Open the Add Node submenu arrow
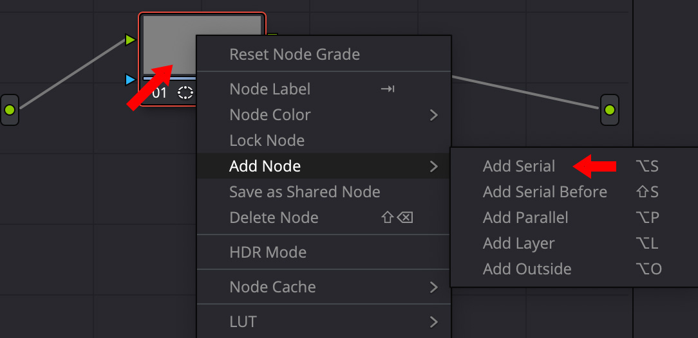The width and height of the screenshot is (698, 338). point(433,166)
